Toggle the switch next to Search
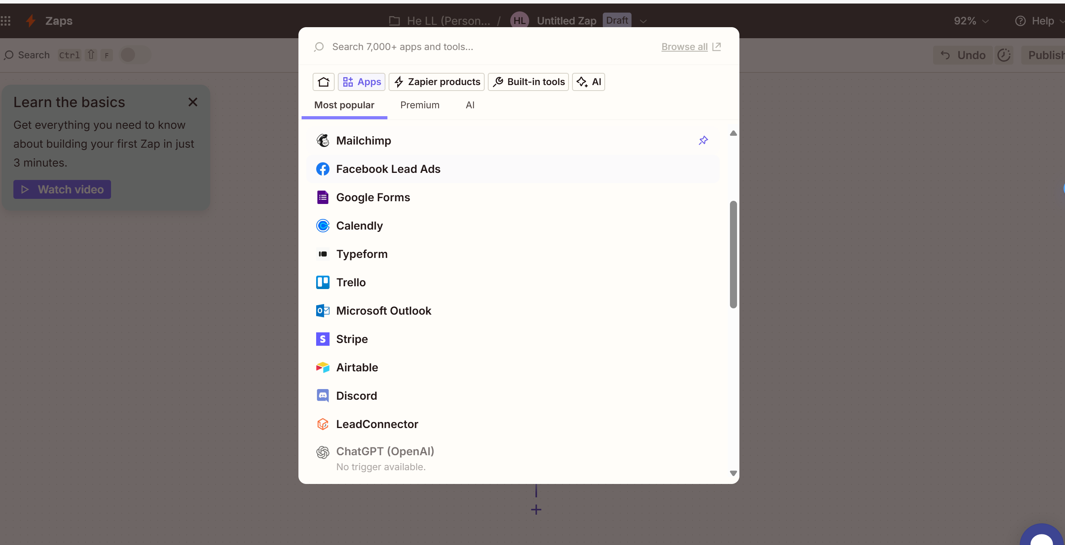Viewport: 1065px width, 545px height. 135,55
